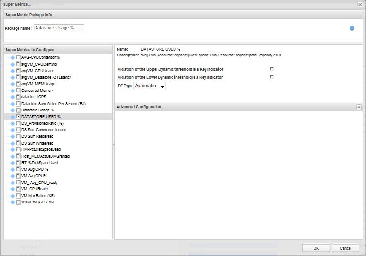Click diamond icon beside Consumed Memory
Viewport: 366px width, 256px height.
[x=13, y=91]
